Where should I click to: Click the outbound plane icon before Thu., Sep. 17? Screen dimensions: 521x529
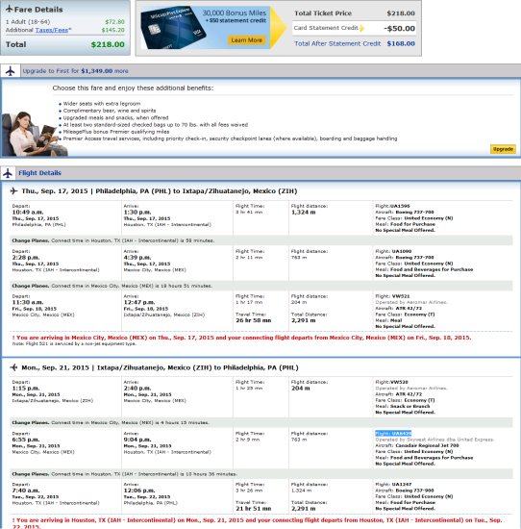13,191
